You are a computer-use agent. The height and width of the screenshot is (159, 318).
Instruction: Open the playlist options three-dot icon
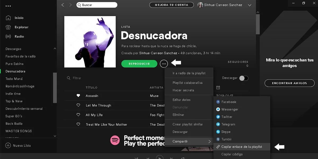pyautogui.click(x=164, y=64)
